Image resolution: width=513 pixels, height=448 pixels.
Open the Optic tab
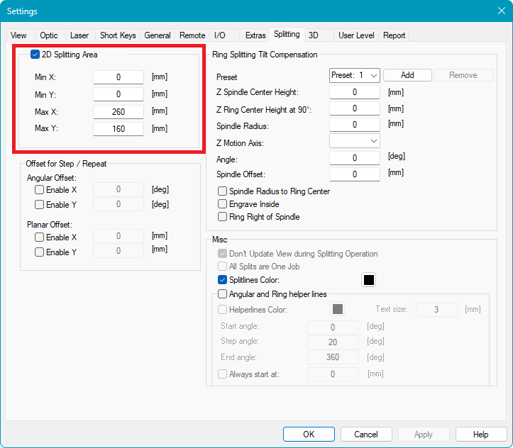tap(49, 35)
